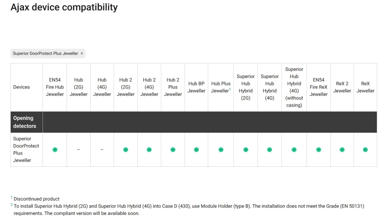Click green checkmark under Hub 2 (4G) Jeweller
387x220 pixels.
click(149, 150)
